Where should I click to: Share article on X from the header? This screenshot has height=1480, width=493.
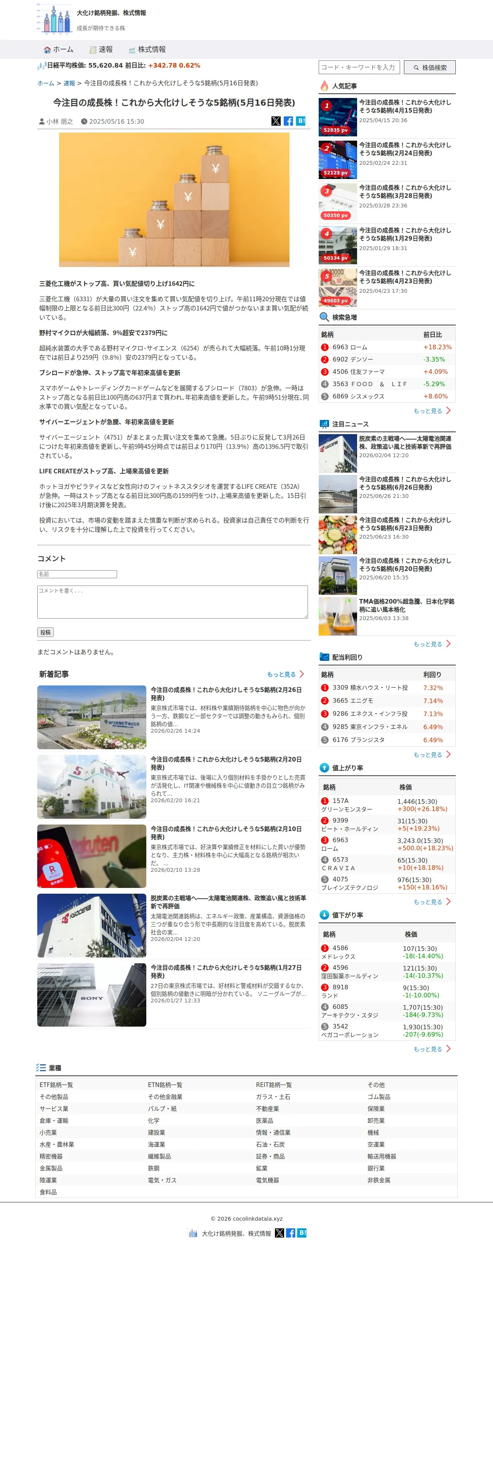276,121
